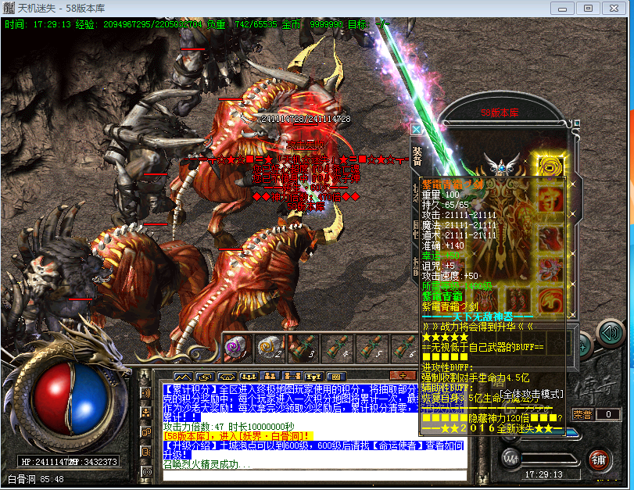634x490 pixels.
Task: Toggle the gray broadcast signal chat icon
Action: [x=146, y=471]
